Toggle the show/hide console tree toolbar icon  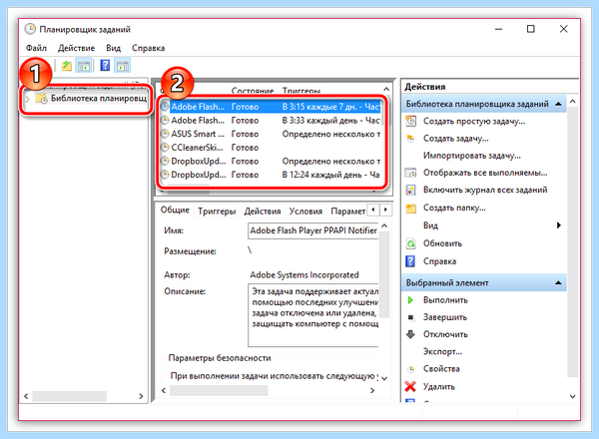pos(84,66)
